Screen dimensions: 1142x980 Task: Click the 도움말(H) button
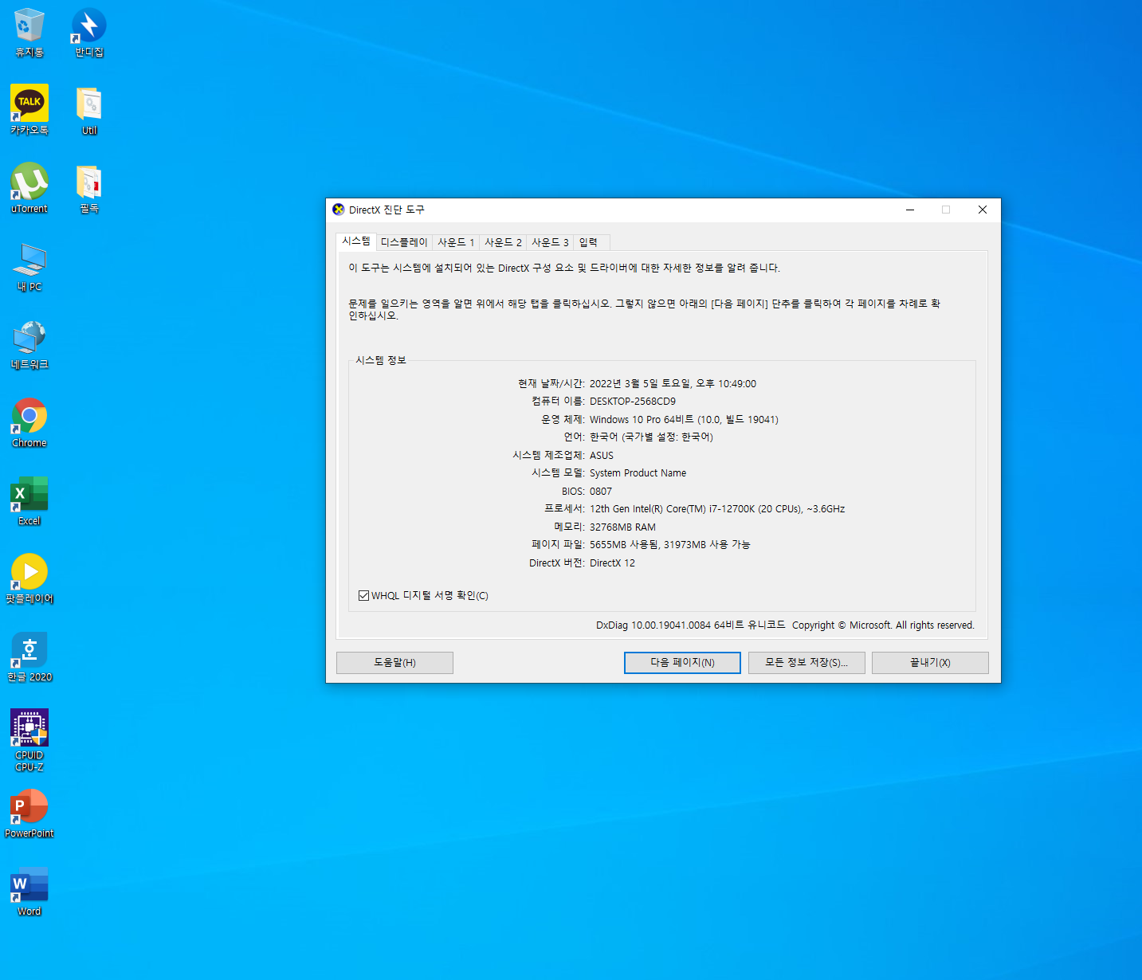click(x=394, y=663)
